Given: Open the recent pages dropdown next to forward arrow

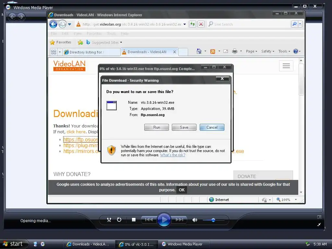Looking at the screenshot, I should [70, 24].
